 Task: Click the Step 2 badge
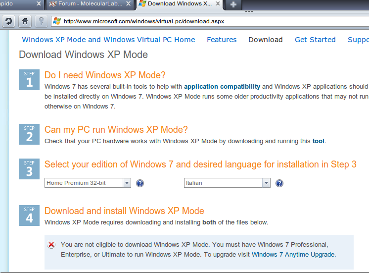tap(29, 134)
